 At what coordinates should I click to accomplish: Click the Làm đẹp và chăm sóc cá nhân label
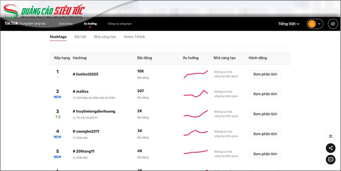[x=96, y=98]
